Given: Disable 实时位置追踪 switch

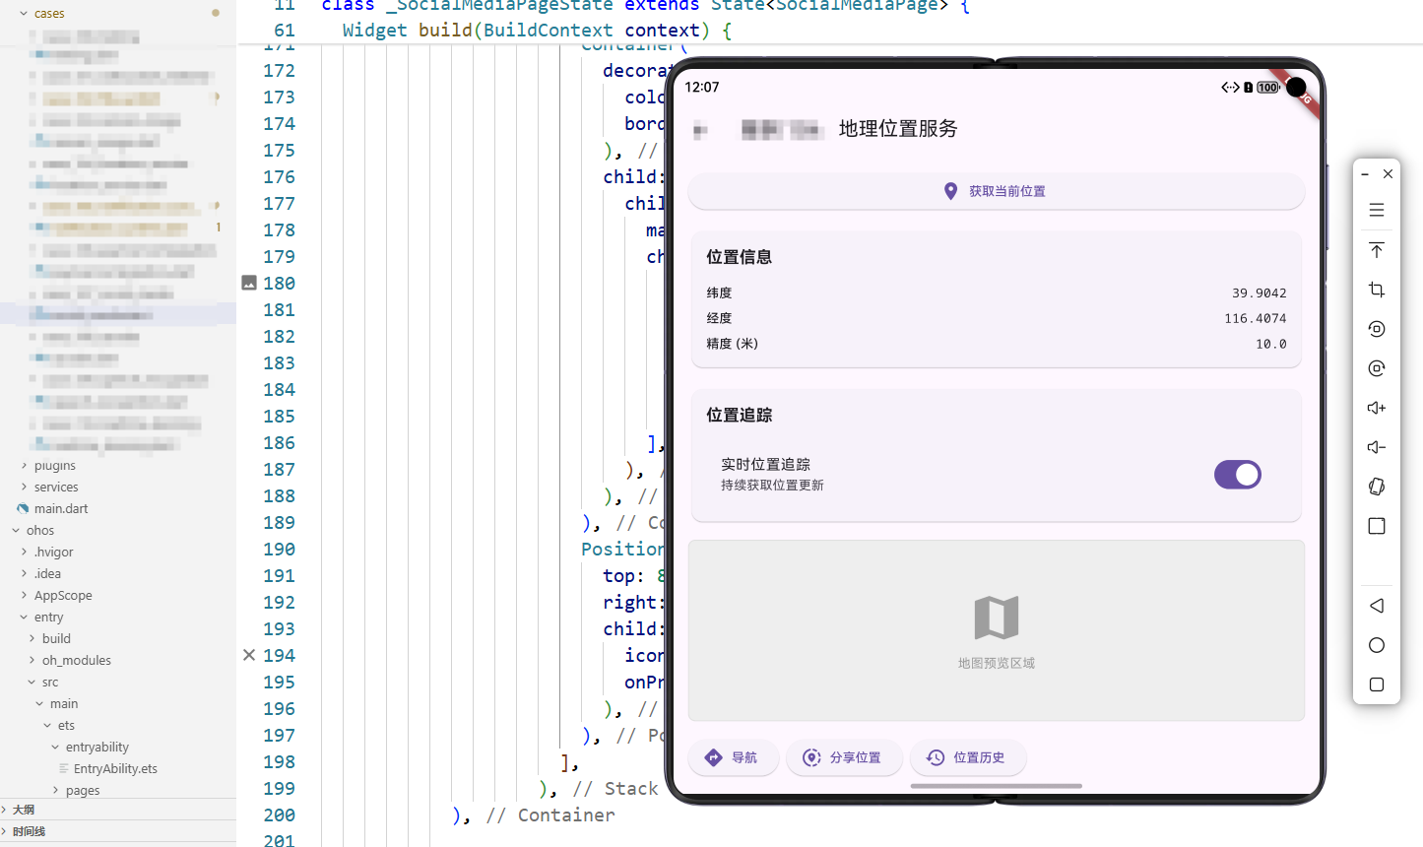Looking at the screenshot, I should [x=1237, y=474].
